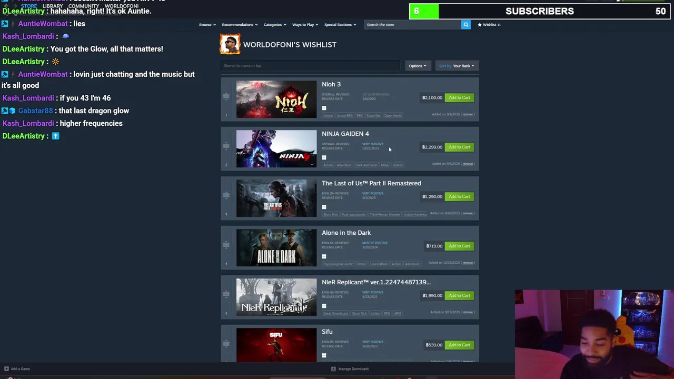Open the Nioh 3 title link
Viewport: 674px width, 379px height.
coord(331,84)
